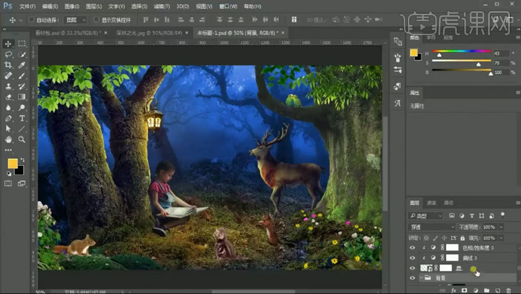
Task: Reset default foreground and background colors
Action: [x=9, y=174]
